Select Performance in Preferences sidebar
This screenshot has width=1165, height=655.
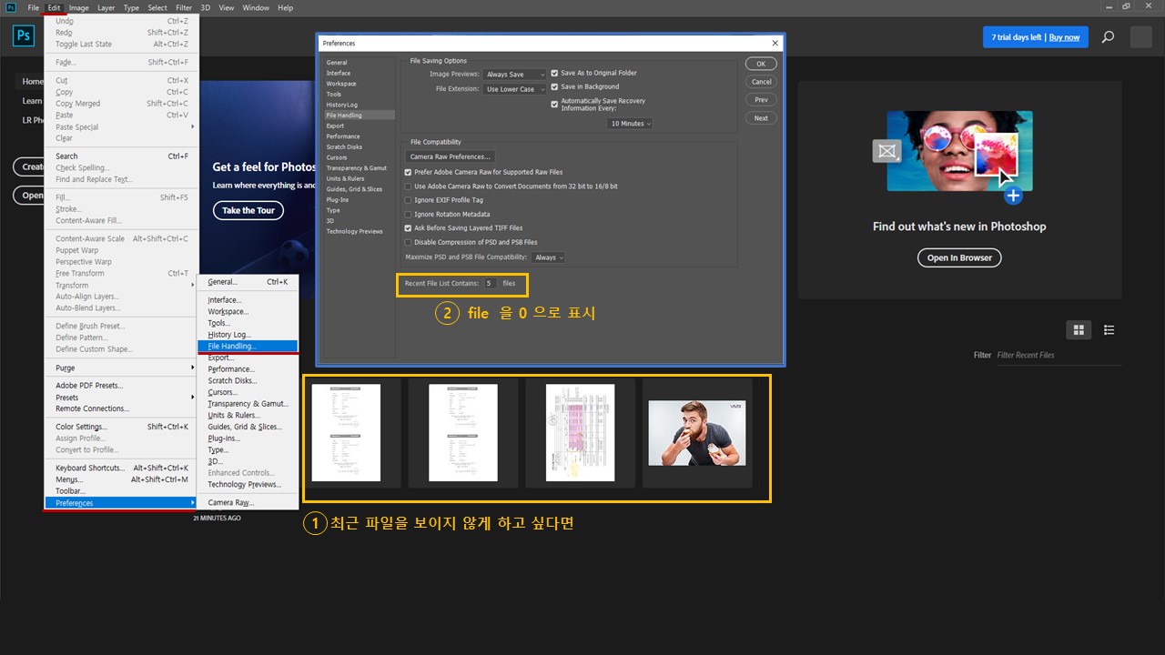(343, 136)
